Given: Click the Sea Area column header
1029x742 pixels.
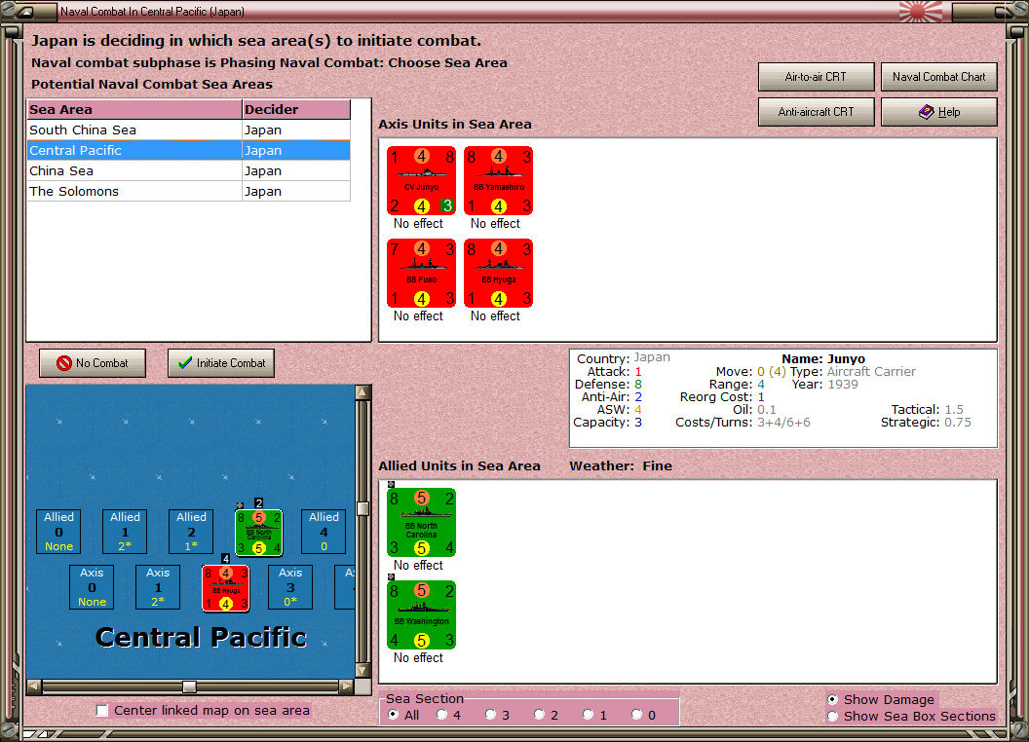Looking at the screenshot, I should click(x=134, y=110).
